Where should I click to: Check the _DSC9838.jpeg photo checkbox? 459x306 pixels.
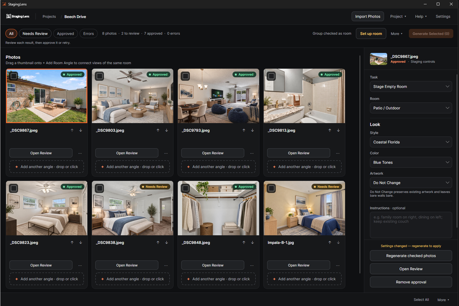100,188
